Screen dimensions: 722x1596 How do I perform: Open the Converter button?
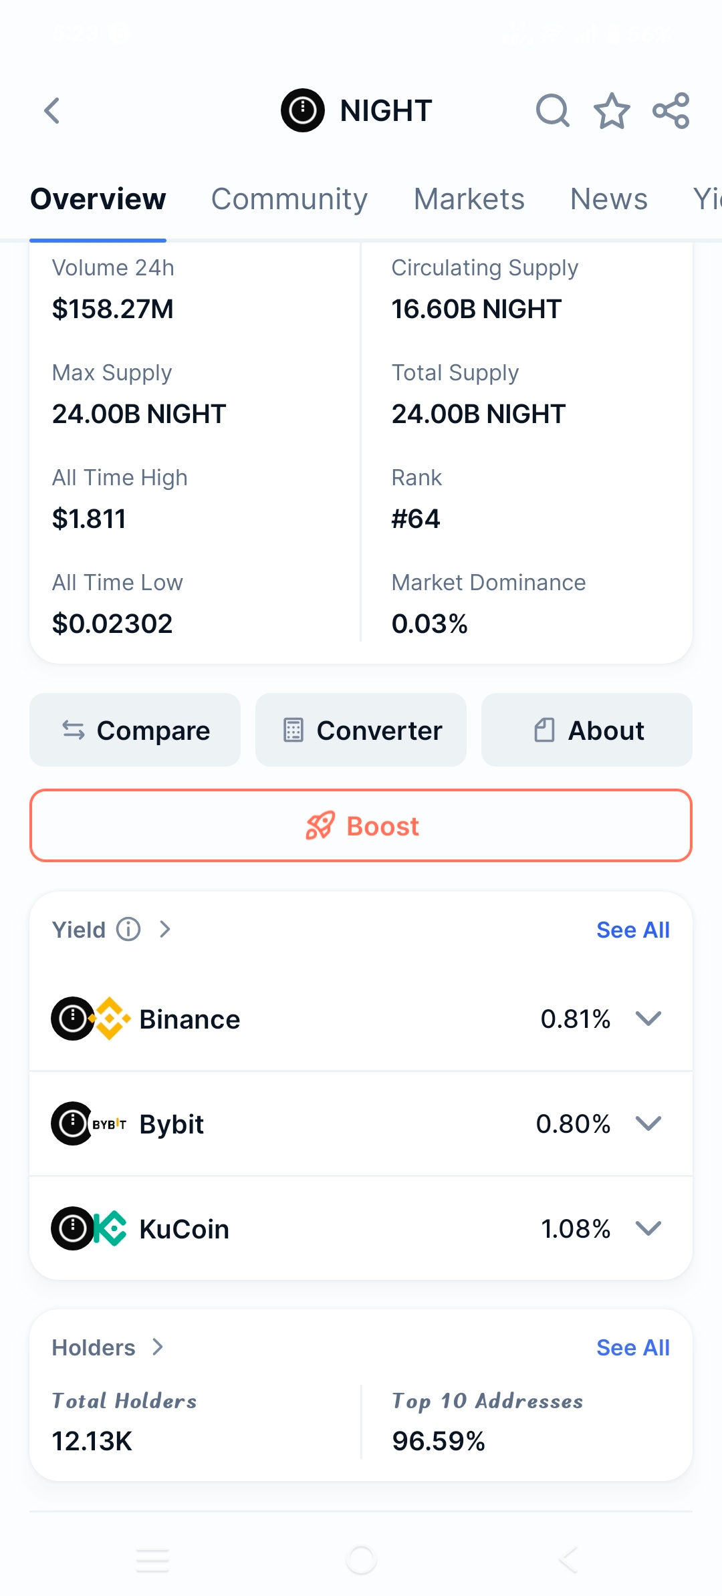(x=361, y=730)
